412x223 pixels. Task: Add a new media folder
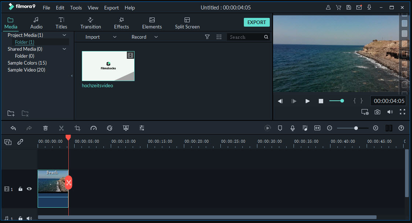pyautogui.click(x=11, y=114)
